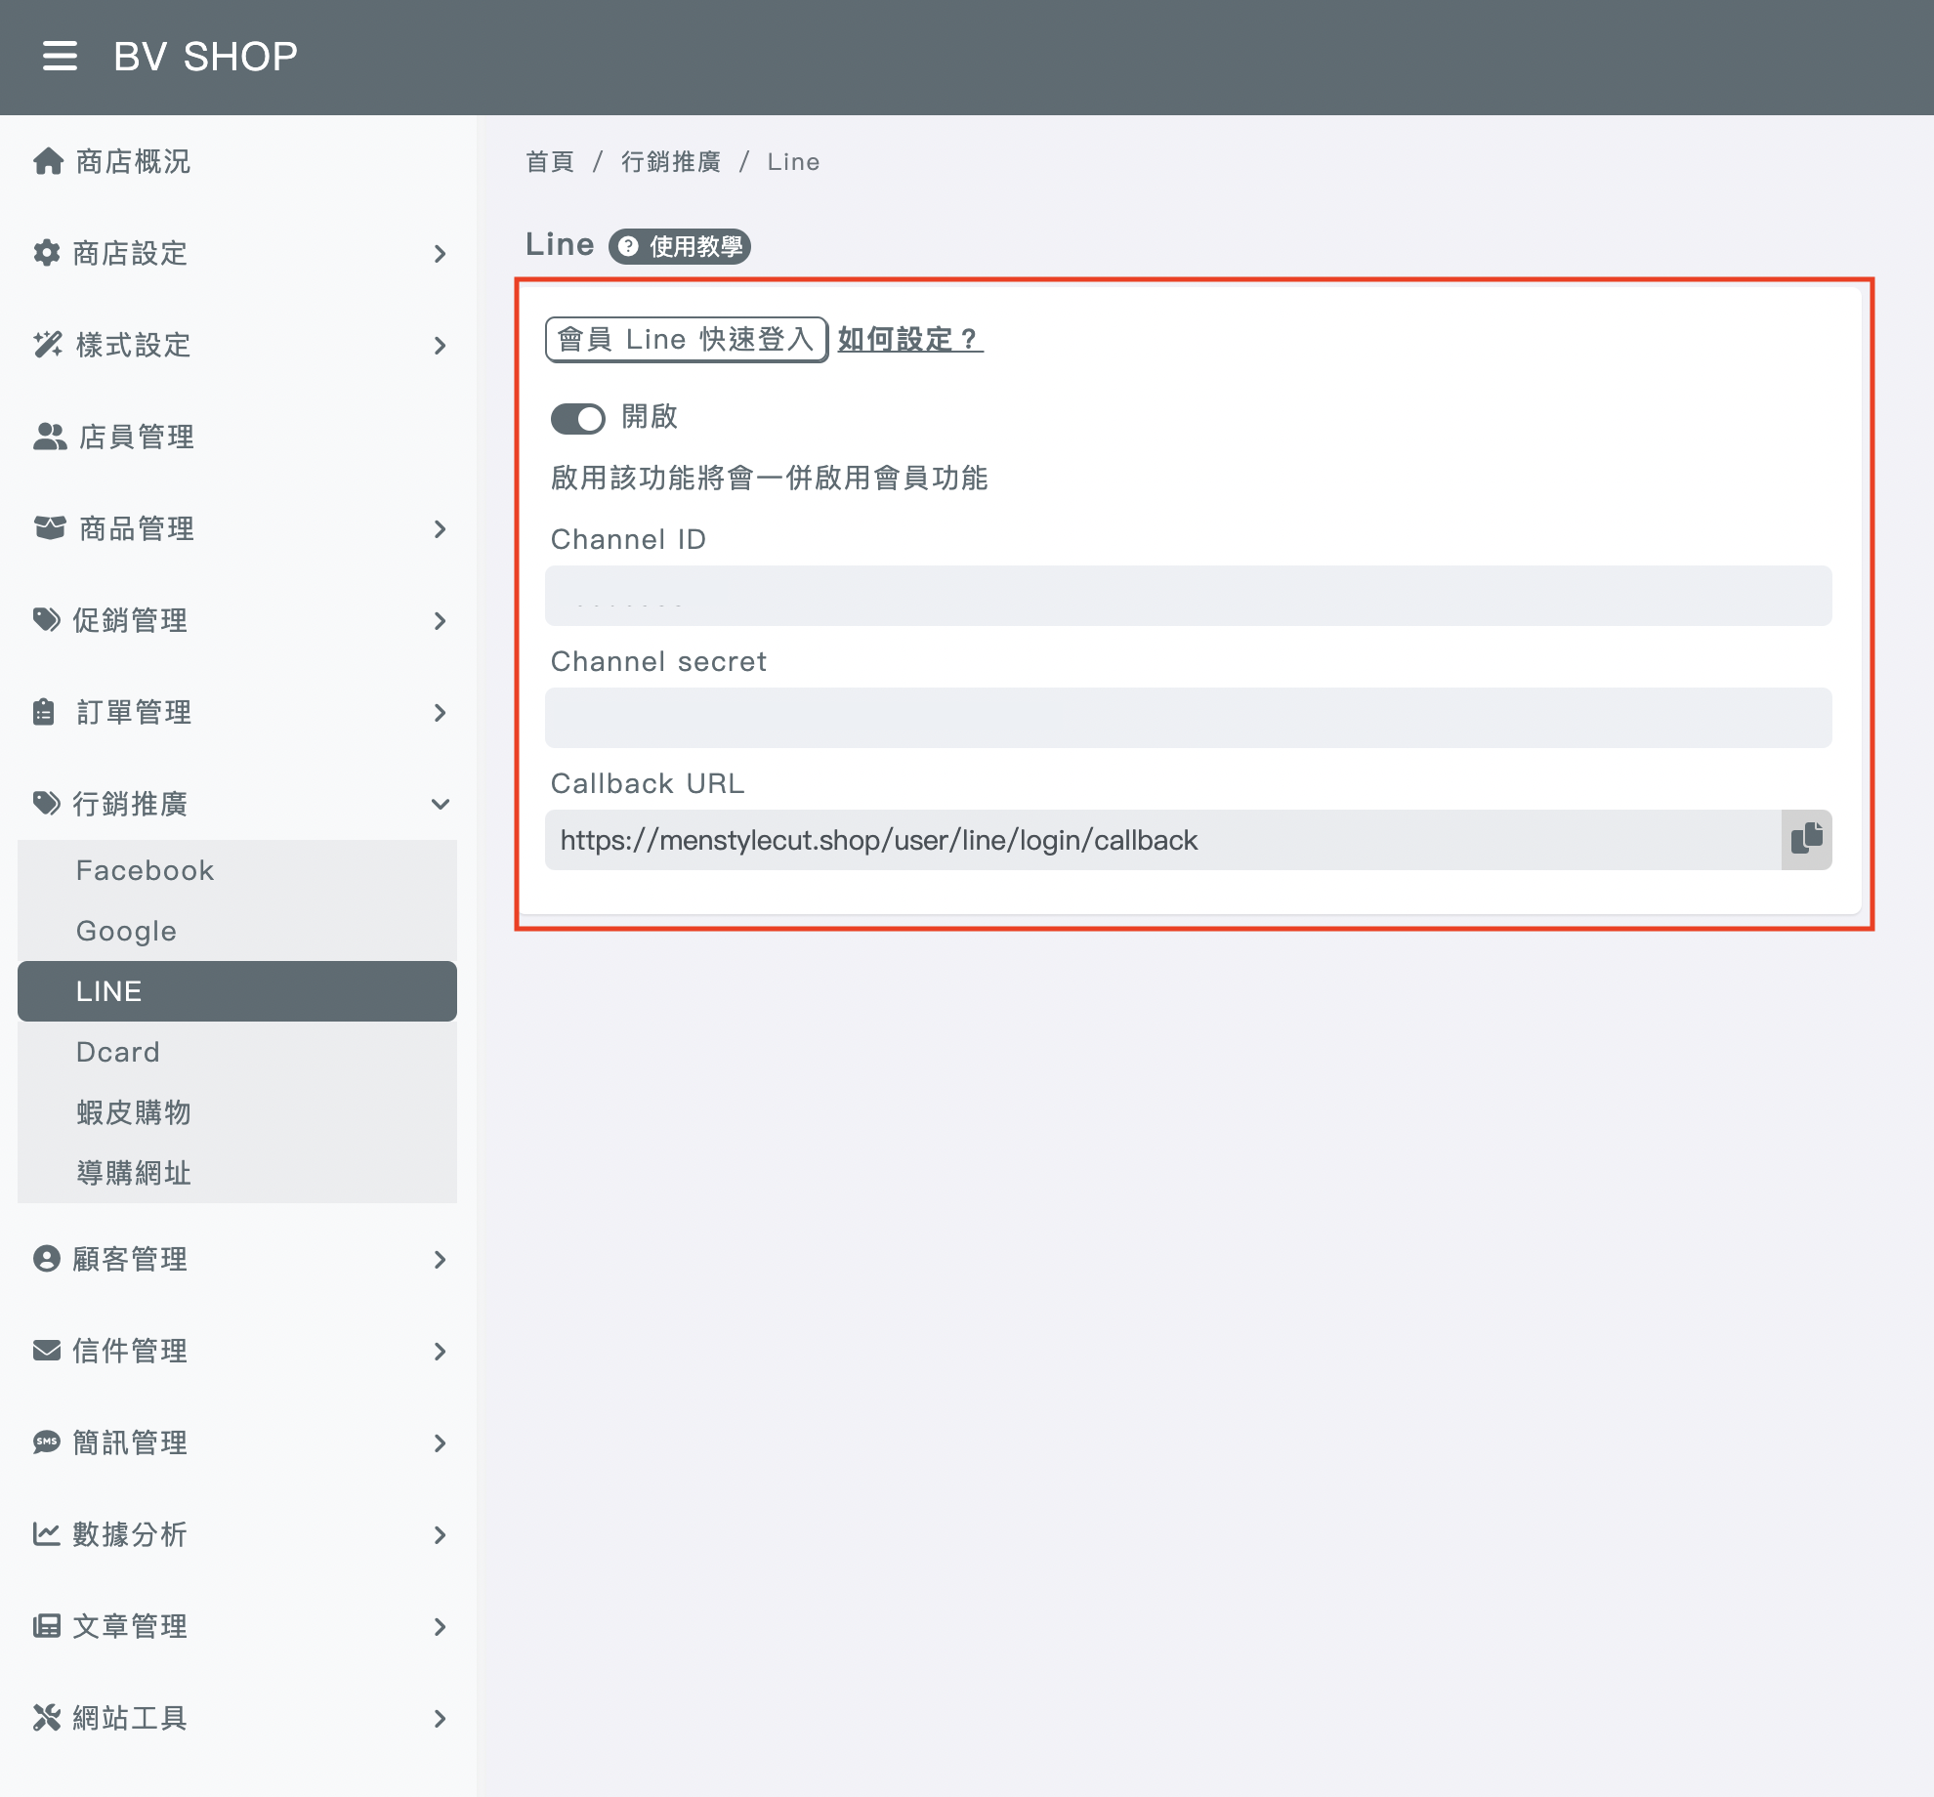Open the 如何設定？ link
1934x1797 pixels.
(x=909, y=339)
